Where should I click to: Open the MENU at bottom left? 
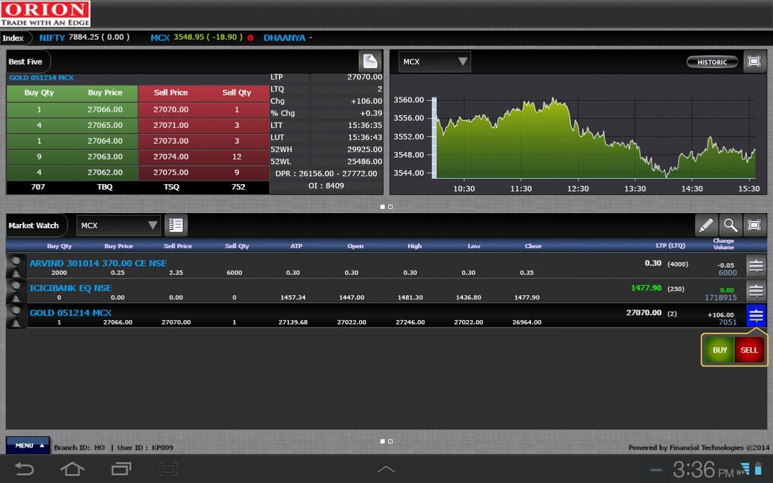click(x=27, y=445)
